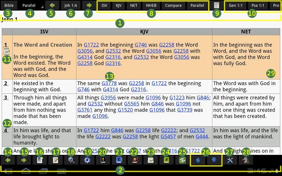The width and height of the screenshot is (282, 176).
Task: Tap the bottom toolbar history back arrow
Action: (x=8, y=160)
